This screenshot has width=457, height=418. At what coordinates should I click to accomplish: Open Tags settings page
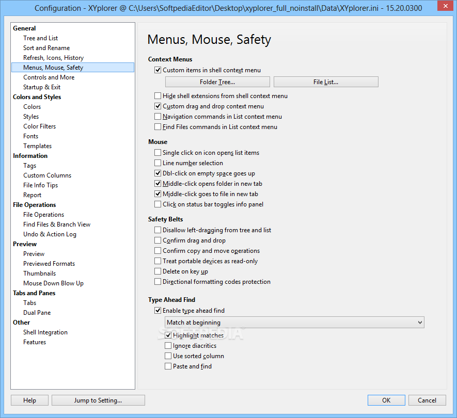[30, 166]
